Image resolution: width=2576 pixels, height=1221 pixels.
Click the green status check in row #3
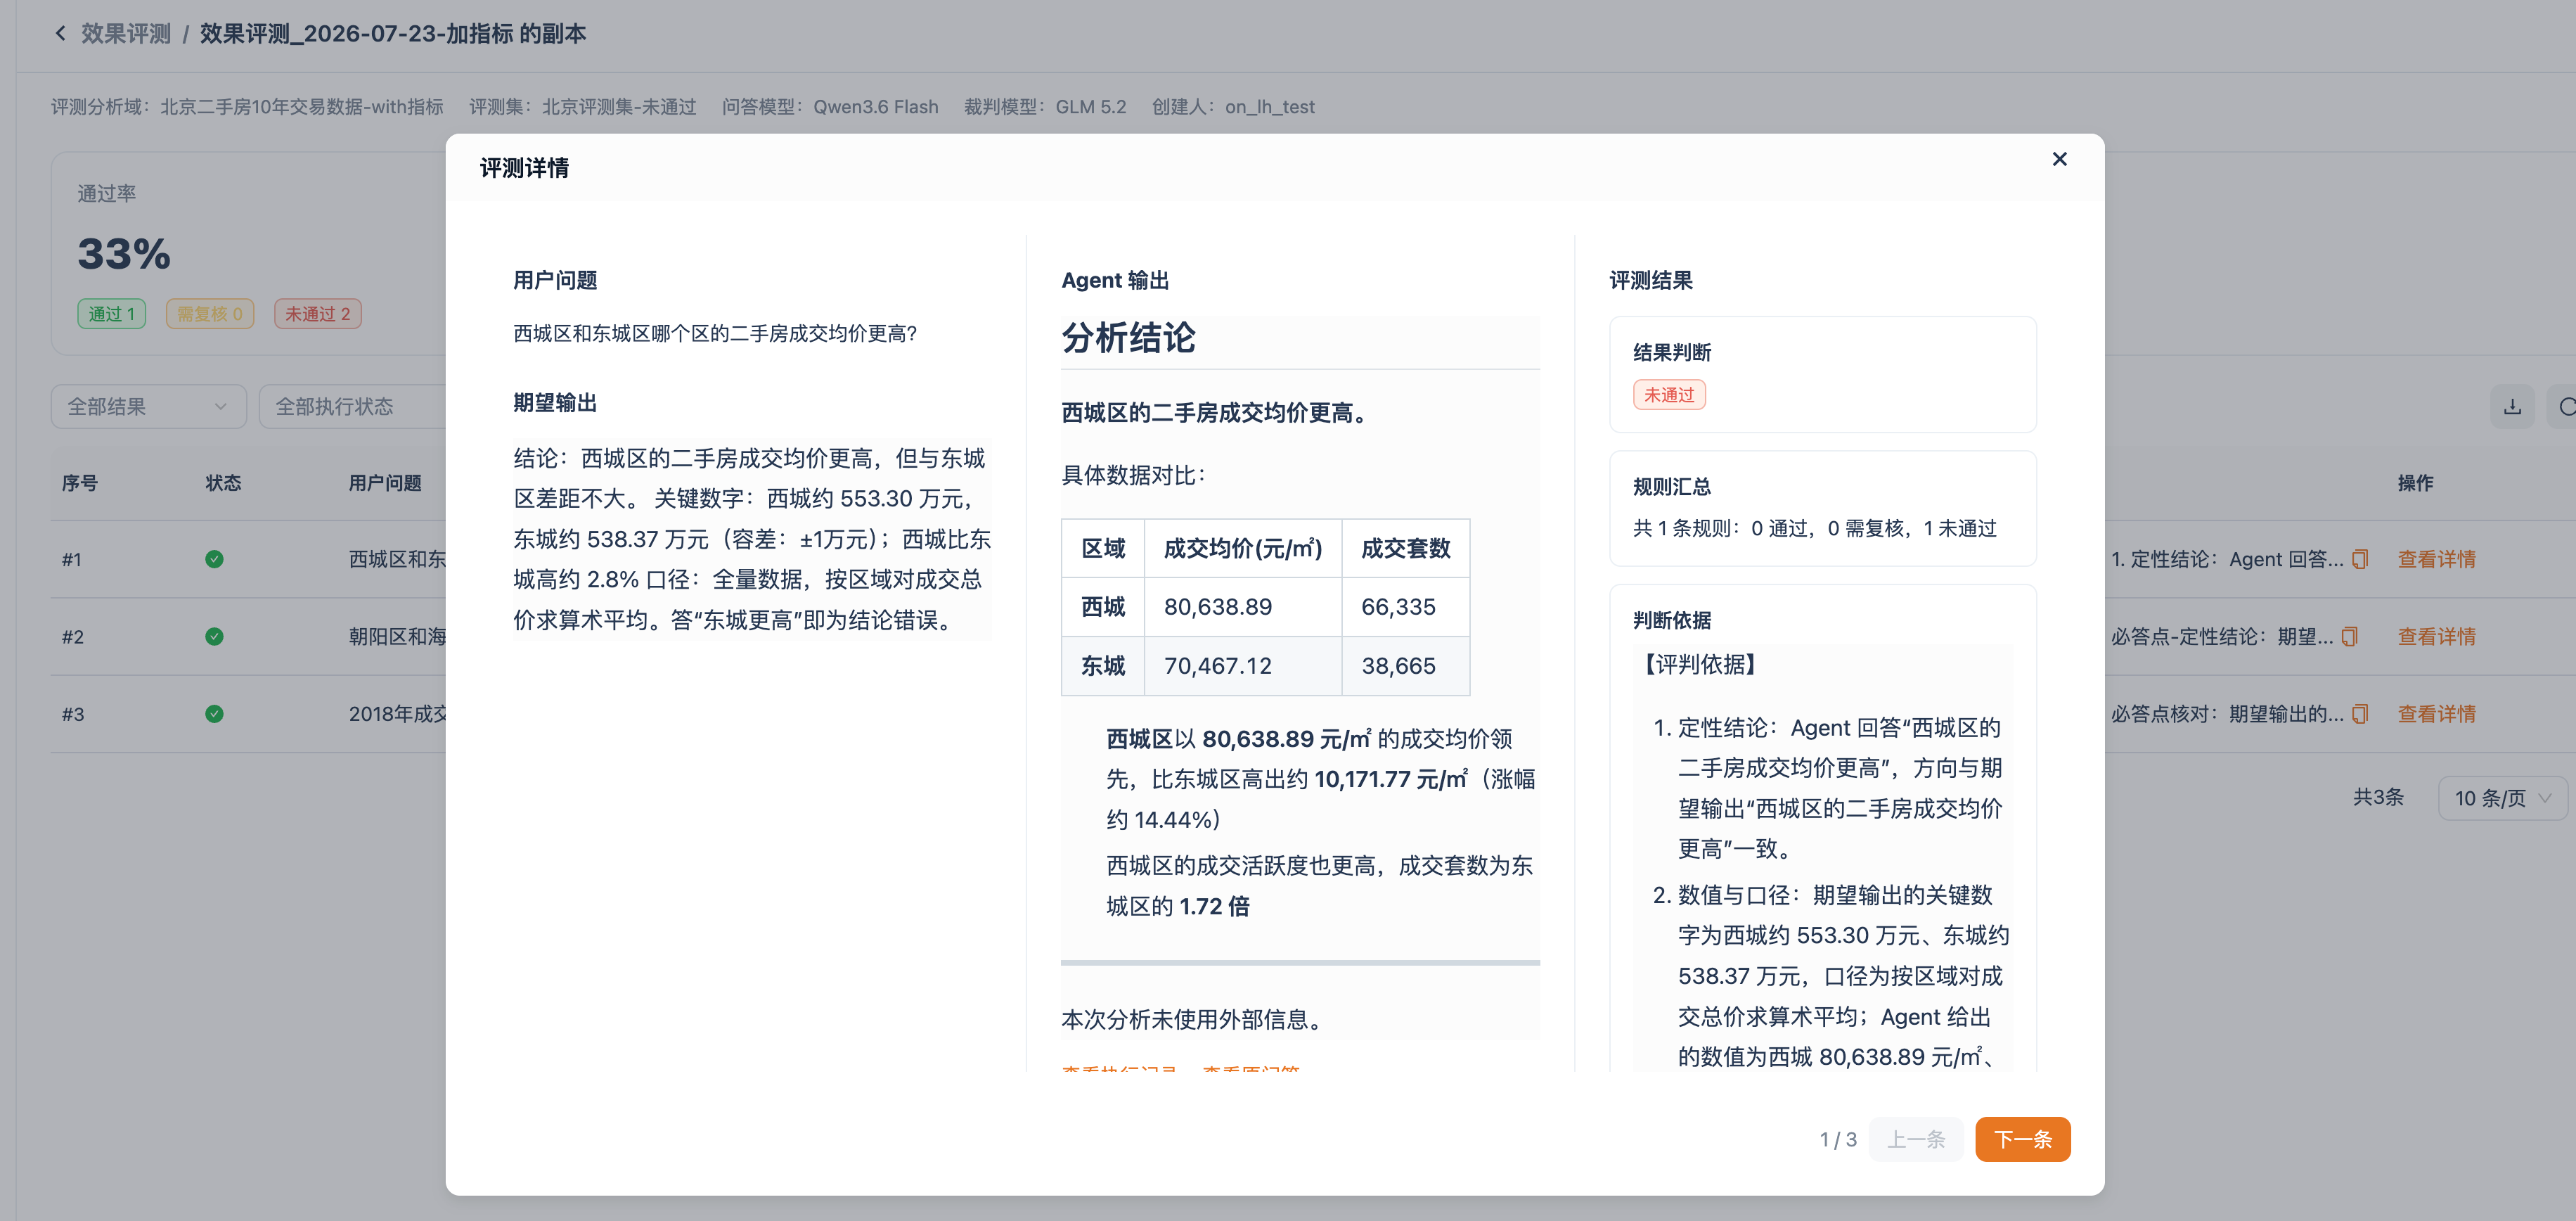[x=214, y=714]
